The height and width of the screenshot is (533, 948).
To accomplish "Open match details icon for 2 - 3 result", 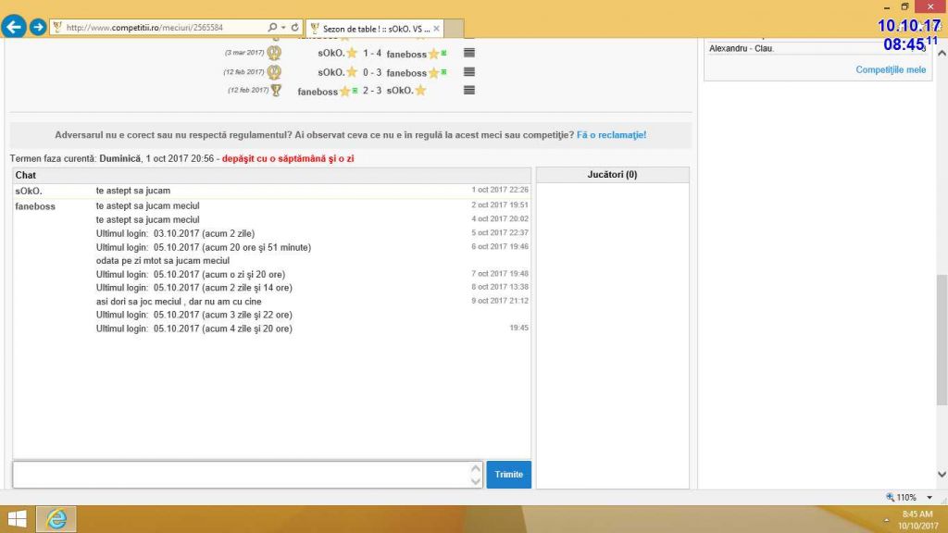I will pyautogui.click(x=468, y=90).
